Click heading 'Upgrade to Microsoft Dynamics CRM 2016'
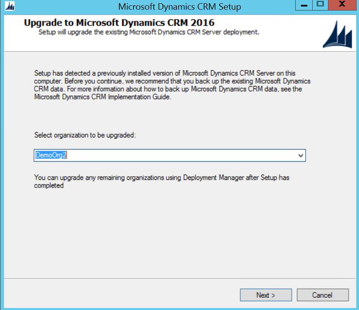 (x=119, y=23)
